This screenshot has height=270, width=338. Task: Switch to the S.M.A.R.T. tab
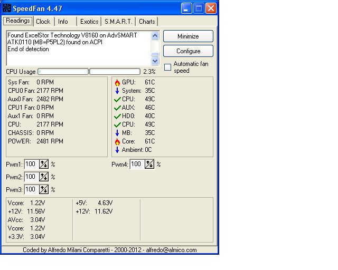[x=118, y=22]
